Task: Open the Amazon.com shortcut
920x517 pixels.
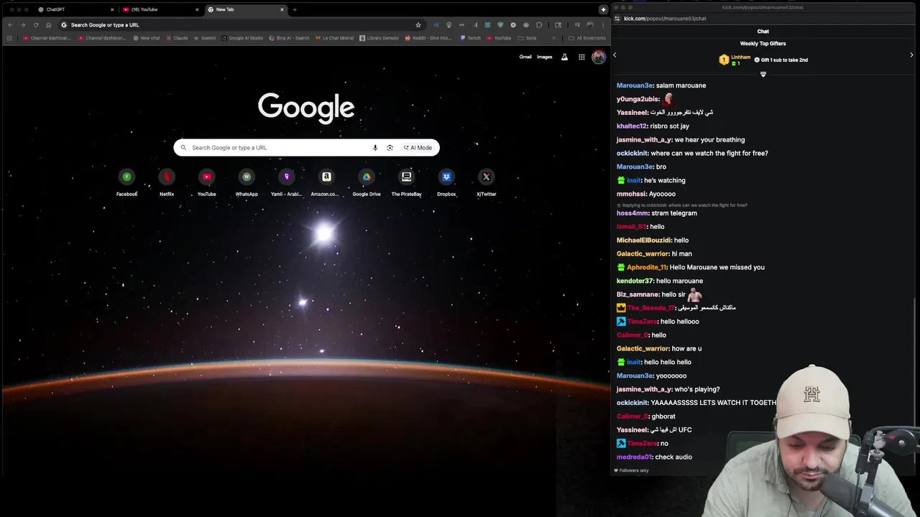Action: click(326, 182)
